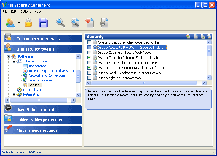Click the Netmeeting tree icon
217x156 pixels.
click(20, 94)
